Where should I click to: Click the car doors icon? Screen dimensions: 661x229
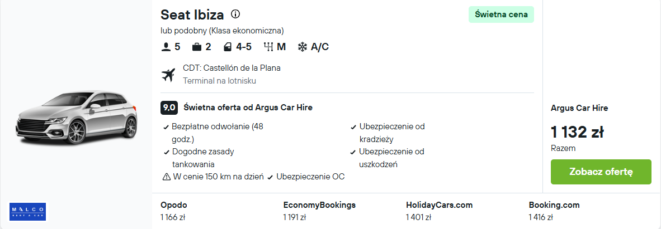[227, 47]
